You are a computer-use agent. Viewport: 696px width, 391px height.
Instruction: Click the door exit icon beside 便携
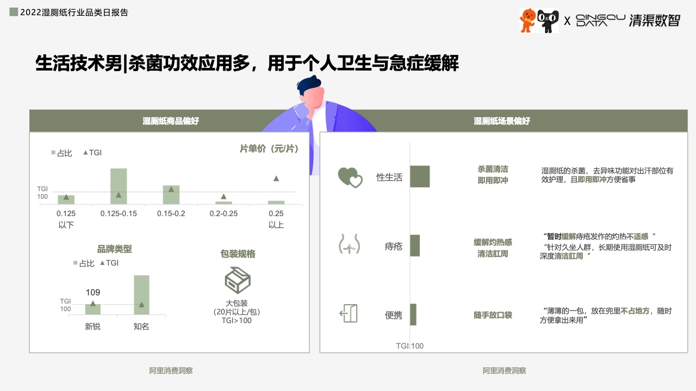point(349,314)
